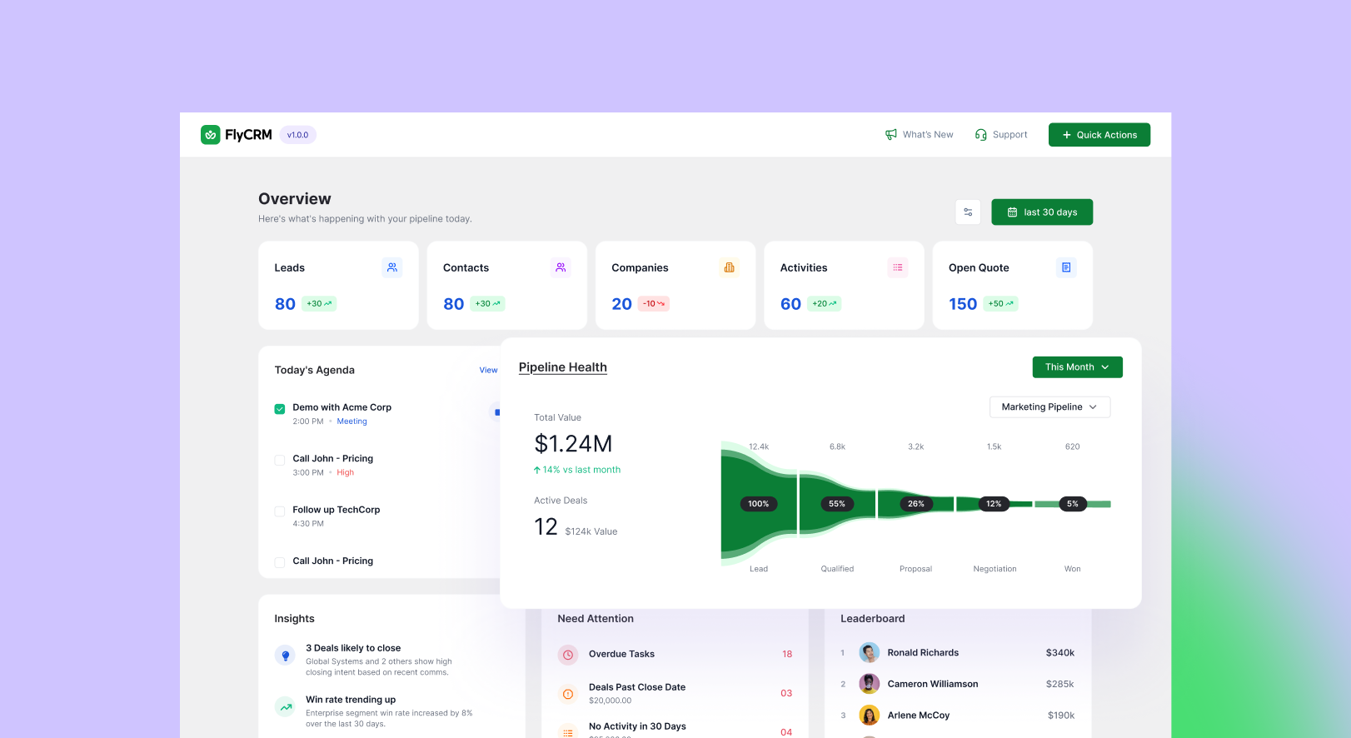
Task: Click the Deals Past Close Date alert icon
Action: [568, 694]
